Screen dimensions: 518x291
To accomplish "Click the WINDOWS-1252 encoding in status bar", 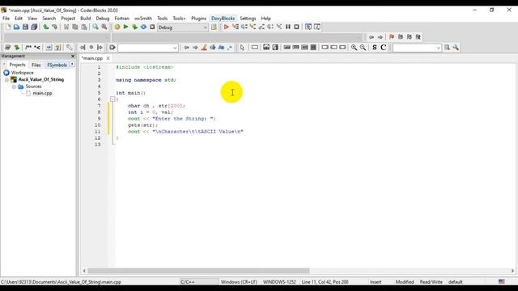I will coord(279,282).
